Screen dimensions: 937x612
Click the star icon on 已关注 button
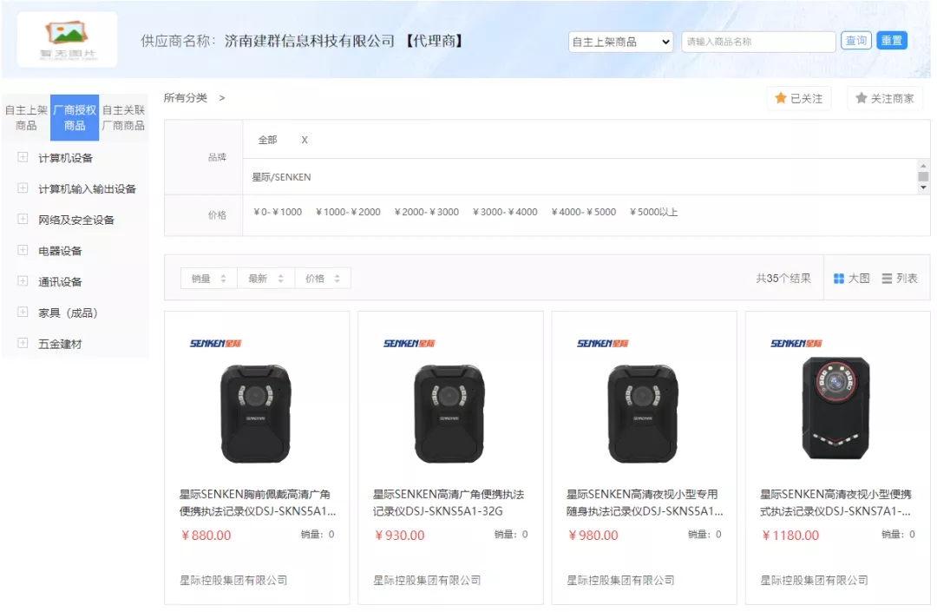coord(781,98)
